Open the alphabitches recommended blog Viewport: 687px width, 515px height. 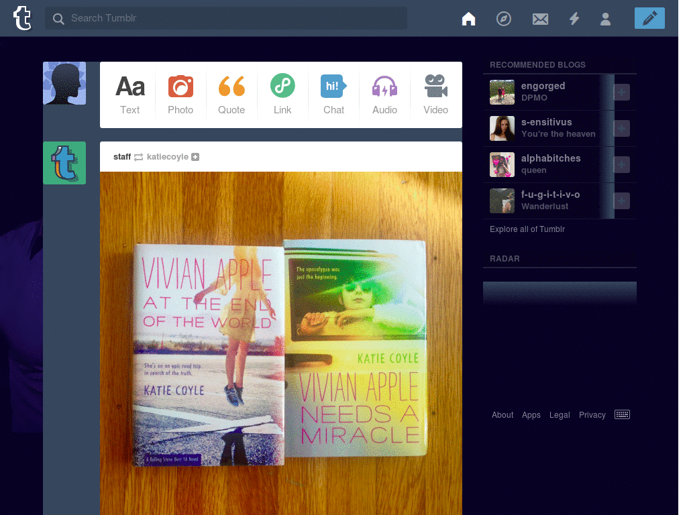pyautogui.click(x=551, y=158)
